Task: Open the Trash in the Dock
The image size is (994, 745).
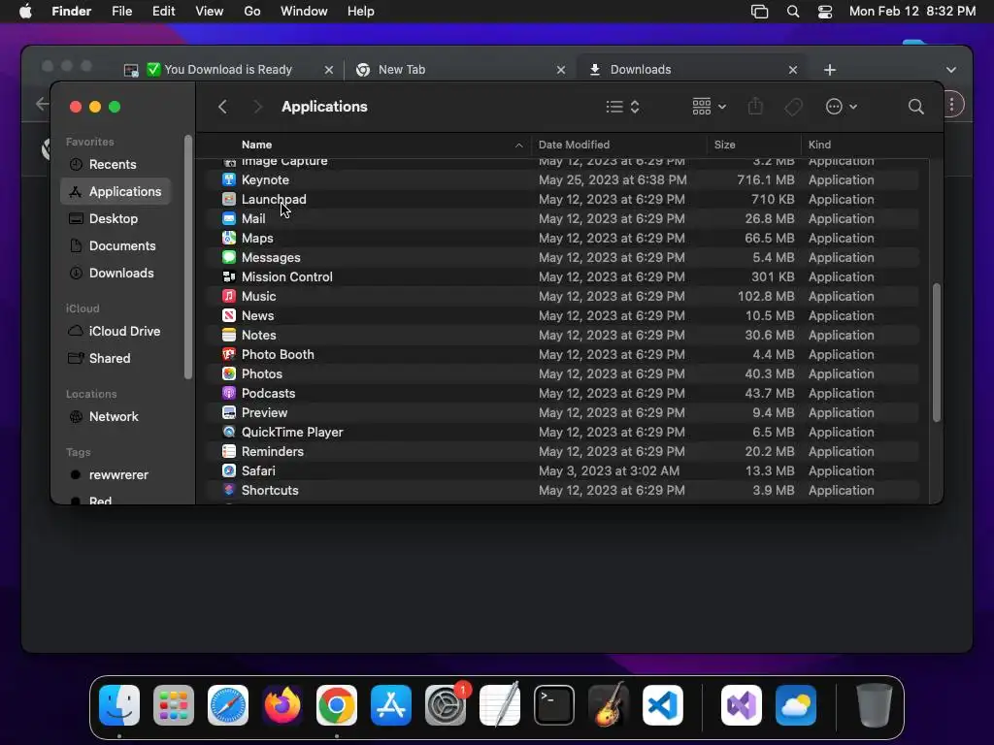Action: 875,705
